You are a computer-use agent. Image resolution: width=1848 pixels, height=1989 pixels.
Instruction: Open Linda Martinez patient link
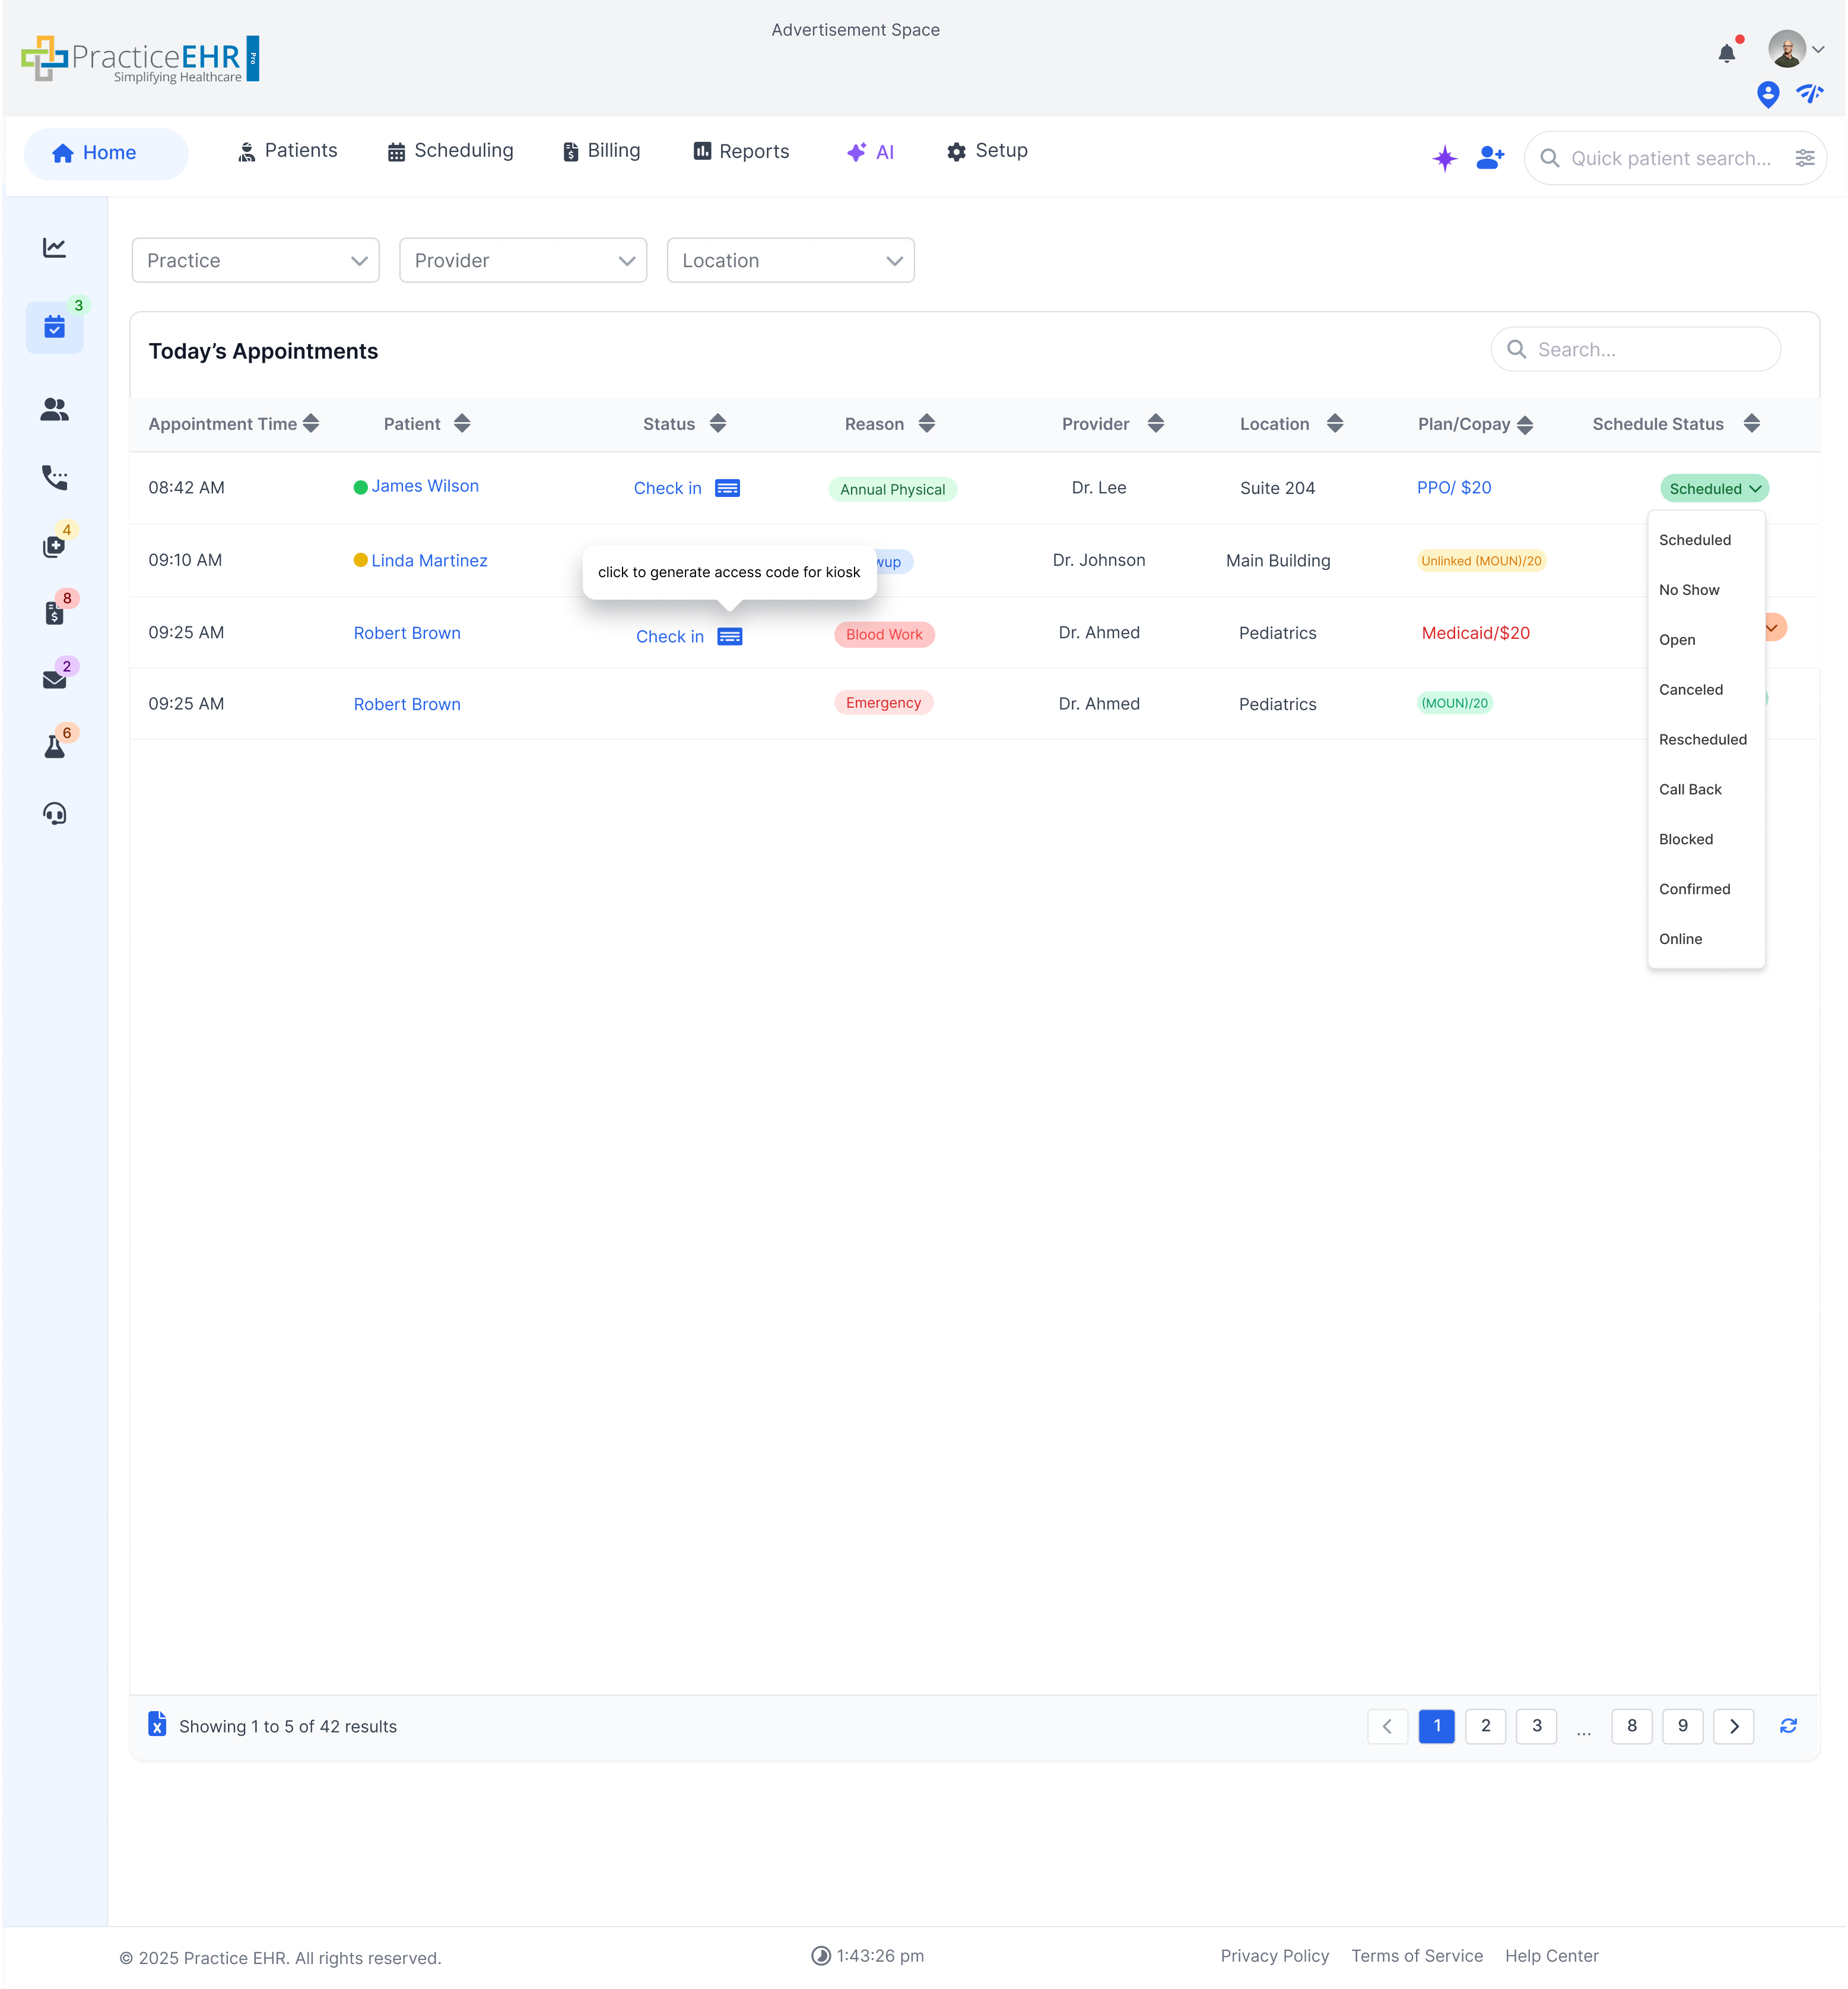[x=429, y=560]
